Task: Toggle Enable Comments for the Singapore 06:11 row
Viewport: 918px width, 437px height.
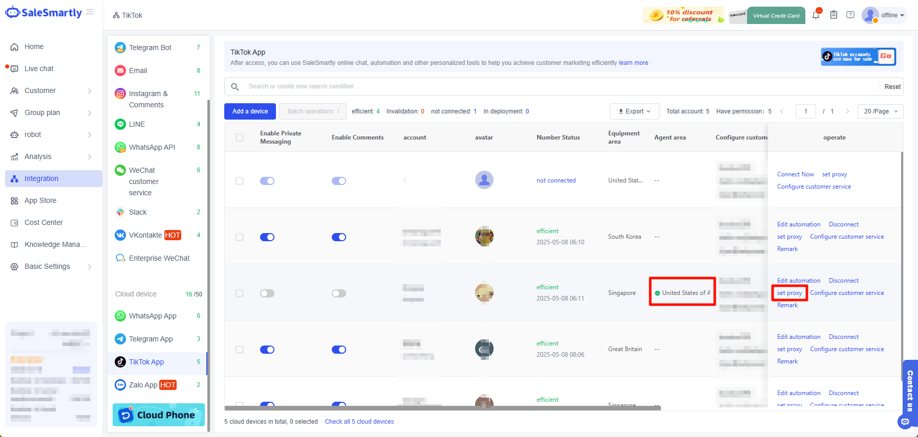Action: (339, 293)
